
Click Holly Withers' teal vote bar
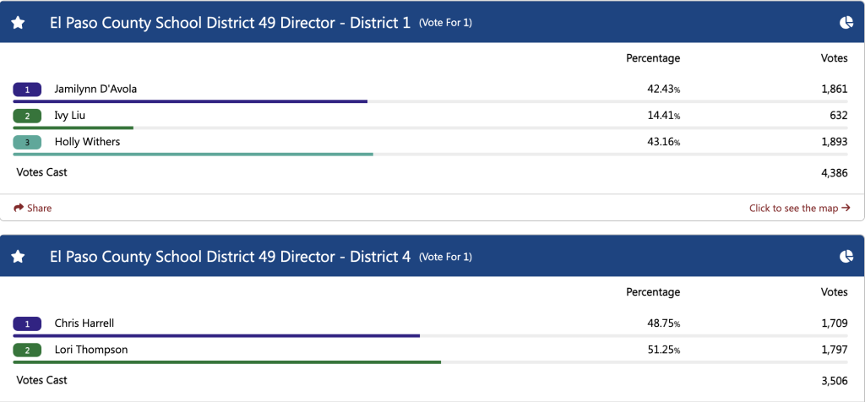pos(193,155)
